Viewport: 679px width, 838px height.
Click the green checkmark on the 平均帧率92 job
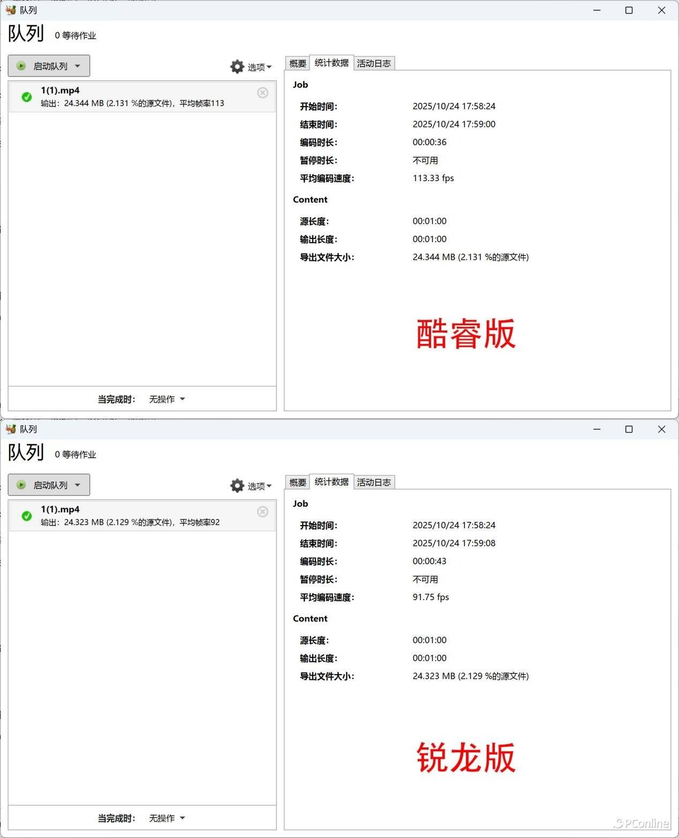tap(26, 516)
